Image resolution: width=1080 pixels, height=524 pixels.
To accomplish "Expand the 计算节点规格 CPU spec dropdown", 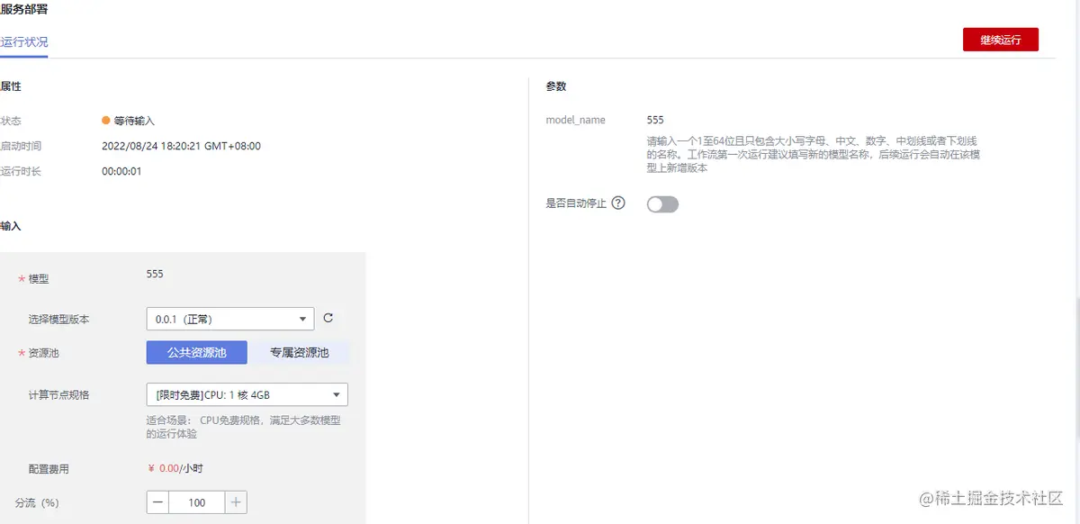I will tap(247, 394).
